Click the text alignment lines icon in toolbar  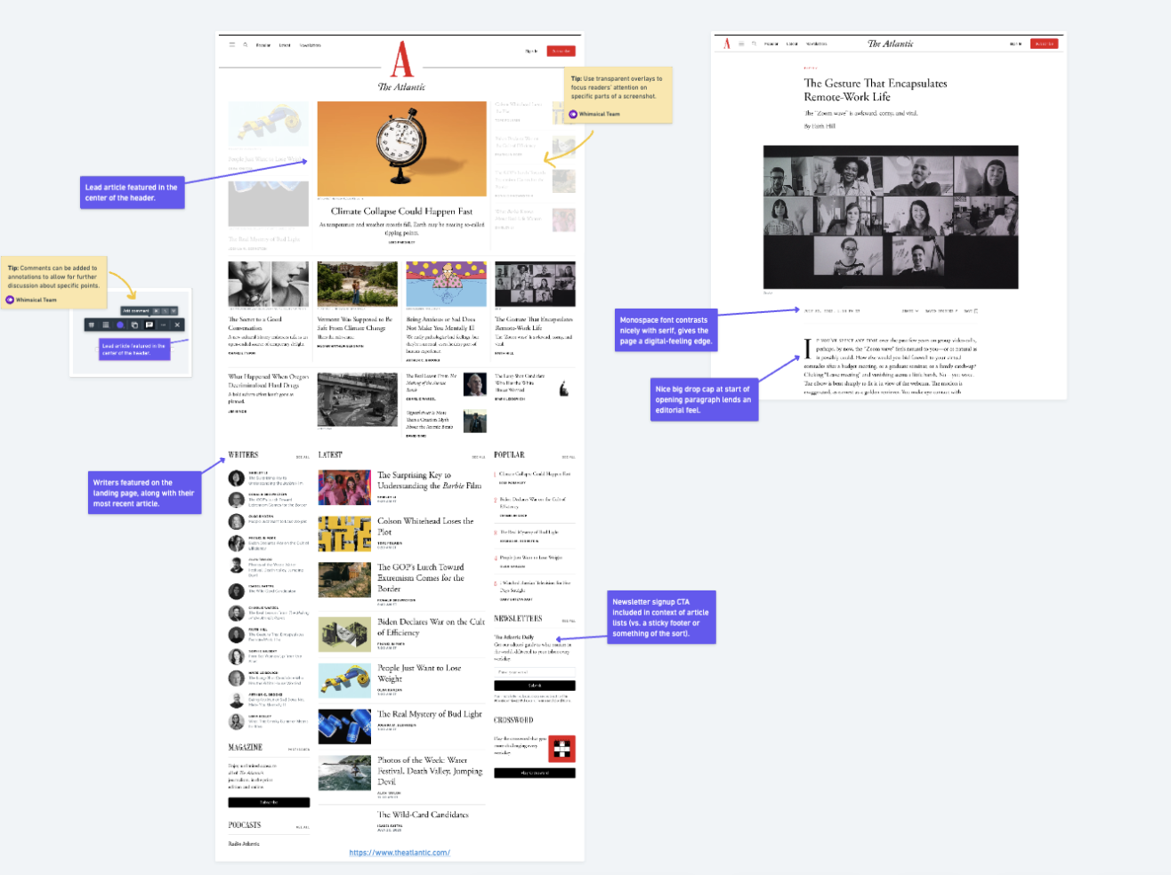click(x=106, y=325)
